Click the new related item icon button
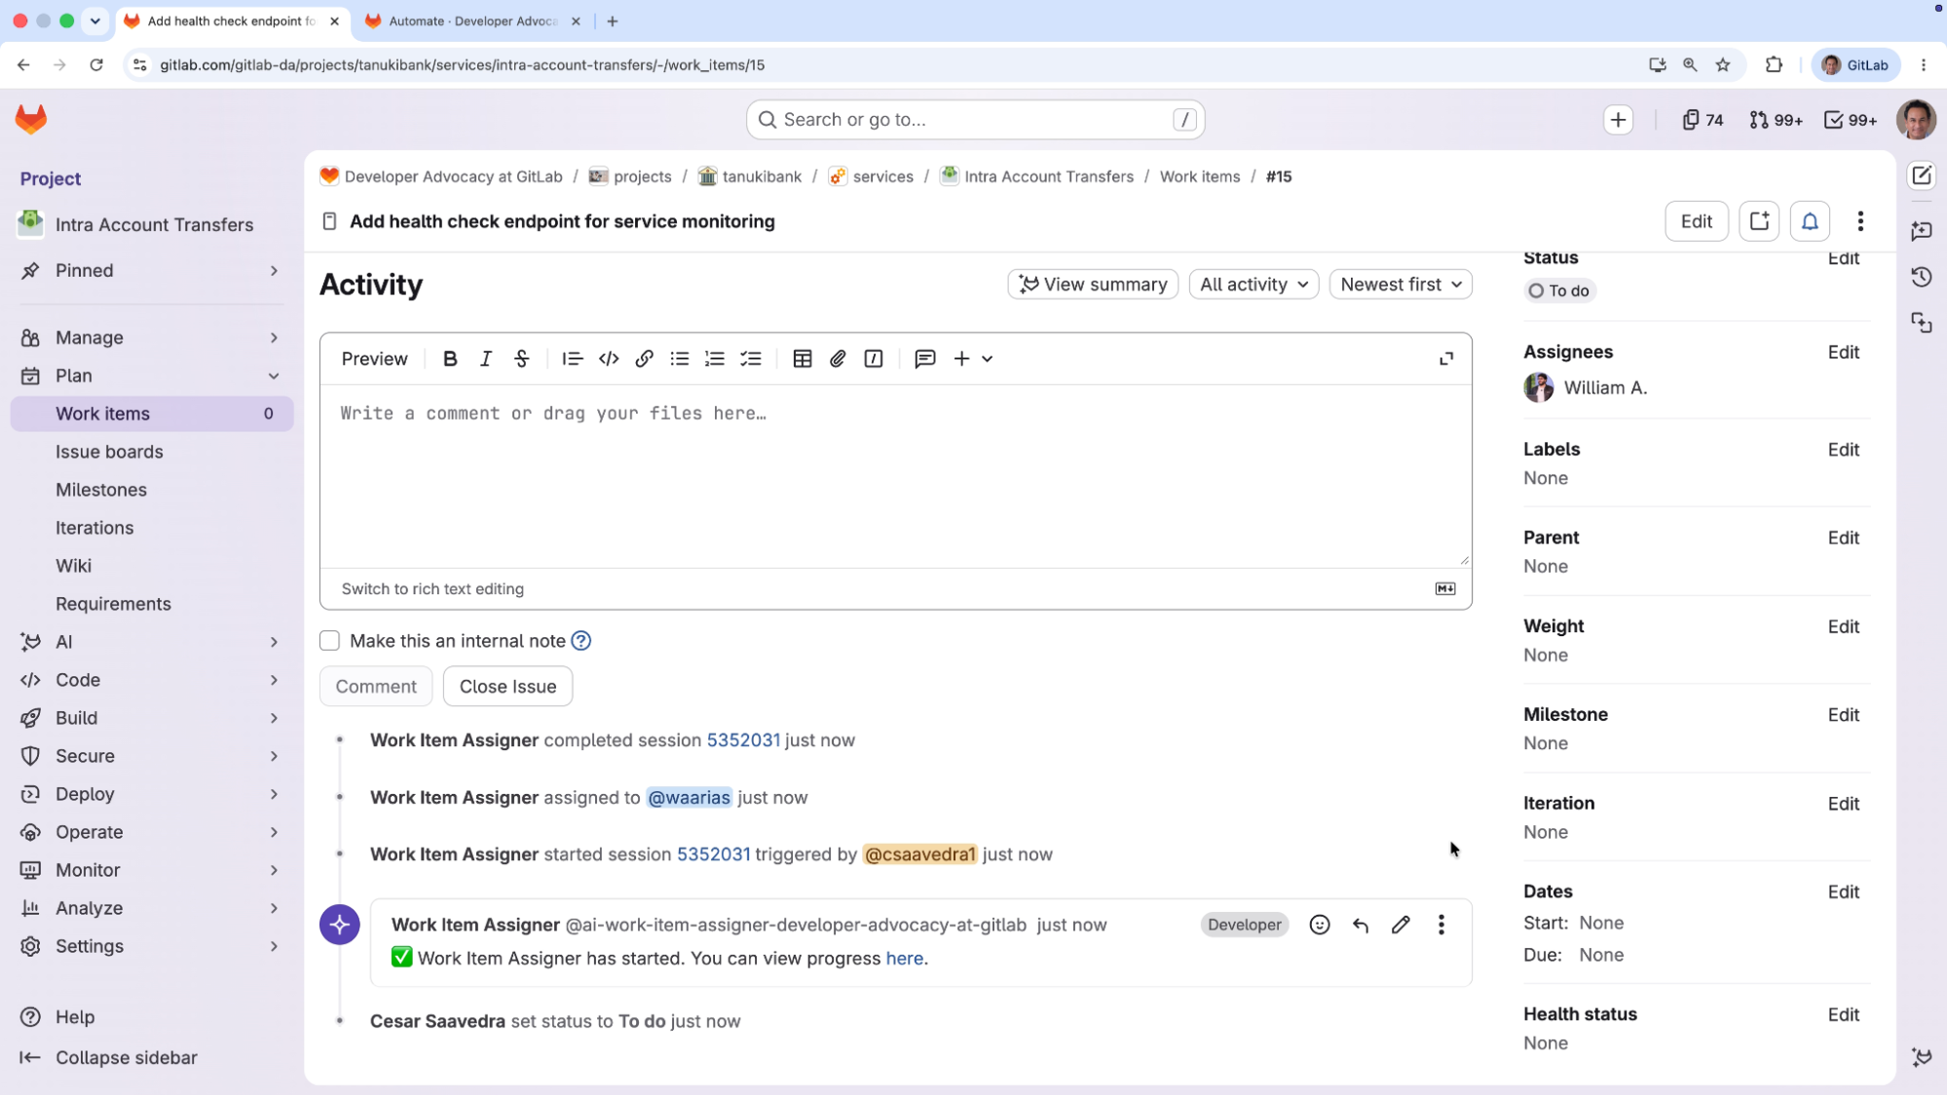This screenshot has width=1947, height=1096. pos(1759,222)
